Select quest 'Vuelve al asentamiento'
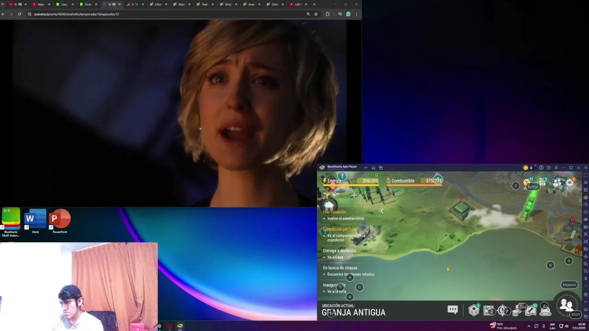 pyautogui.click(x=346, y=218)
